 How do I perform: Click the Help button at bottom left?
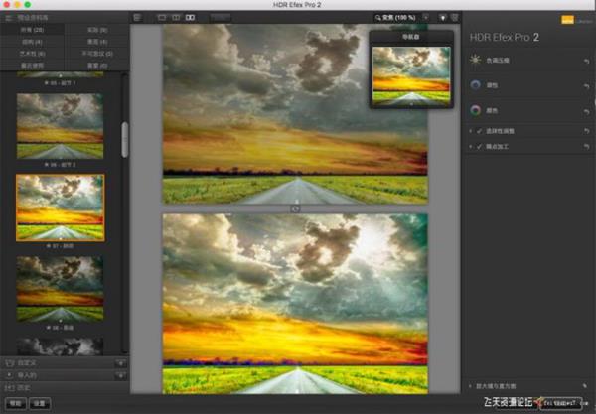[x=14, y=403]
